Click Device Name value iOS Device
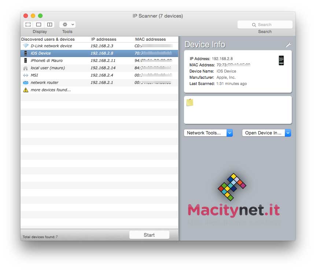The image size is (316, 270). [226, 71]
